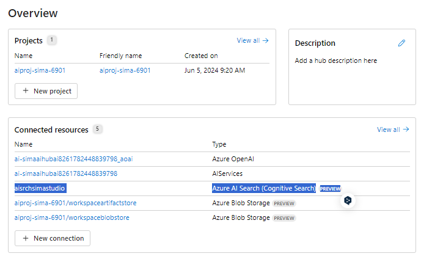421x259 pixels.
Task: Click View all in Projects card
Action: 248,40
